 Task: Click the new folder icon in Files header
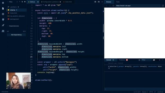click(x=25, y=2)
